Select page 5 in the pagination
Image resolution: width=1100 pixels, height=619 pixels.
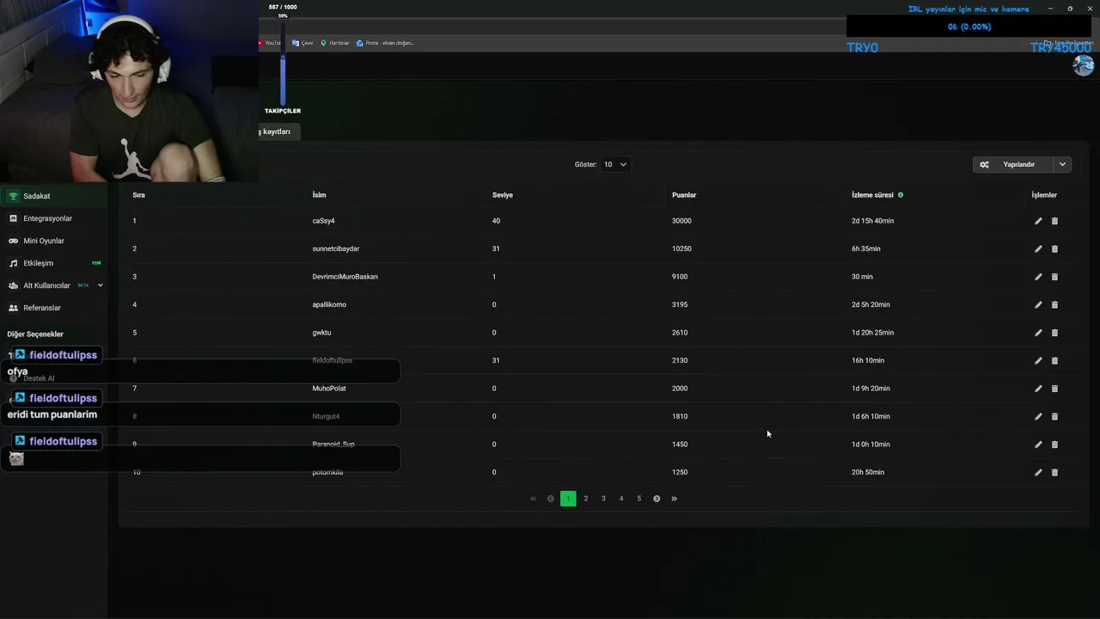click(x=639, y=499)
